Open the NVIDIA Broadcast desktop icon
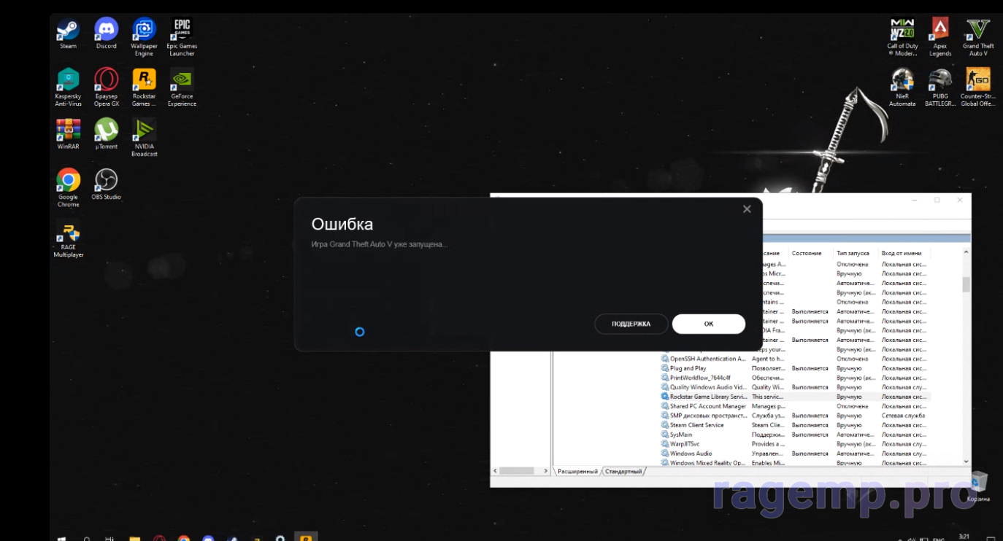1003x541 pixels. 144,131
